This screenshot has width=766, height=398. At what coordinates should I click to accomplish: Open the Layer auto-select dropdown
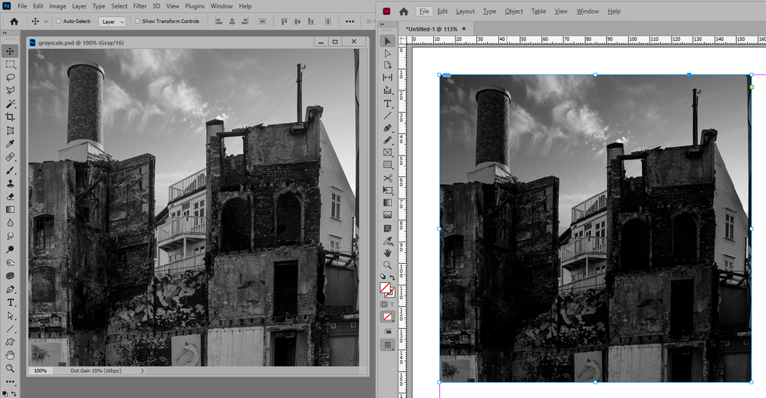(112, 21)
